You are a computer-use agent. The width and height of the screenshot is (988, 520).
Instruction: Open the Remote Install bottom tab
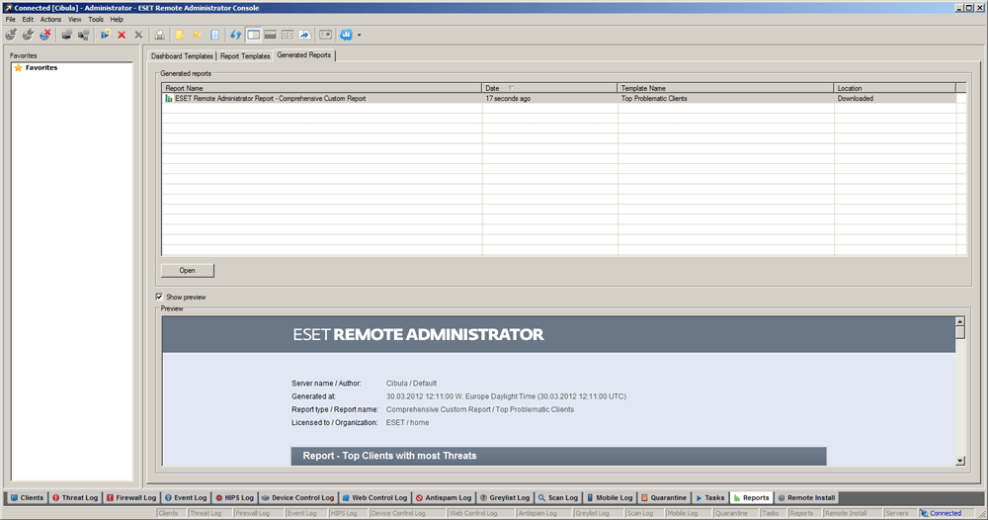click(x=806, y=498)
